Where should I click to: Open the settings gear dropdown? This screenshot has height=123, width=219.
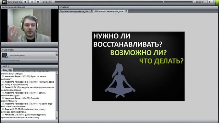211,2
